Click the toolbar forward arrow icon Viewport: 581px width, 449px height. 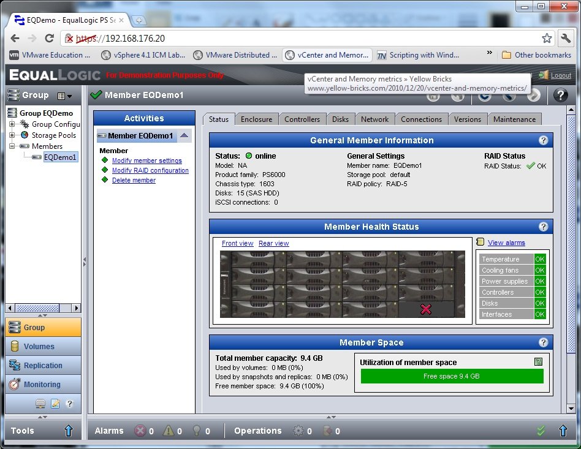click(534, 96)
